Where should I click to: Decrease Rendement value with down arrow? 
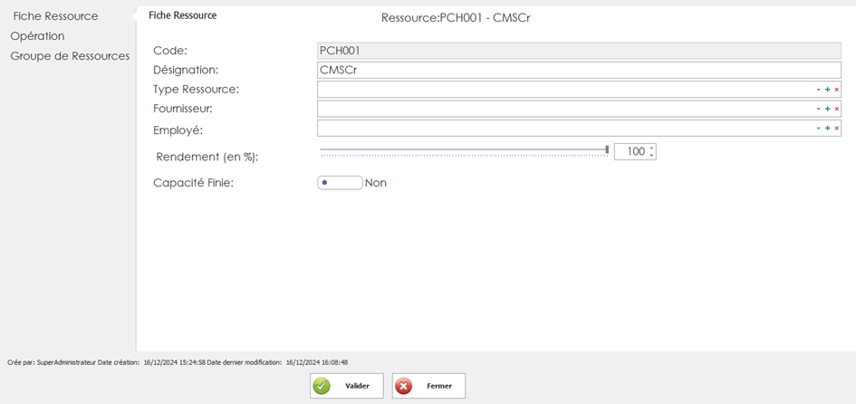point(651,156)
